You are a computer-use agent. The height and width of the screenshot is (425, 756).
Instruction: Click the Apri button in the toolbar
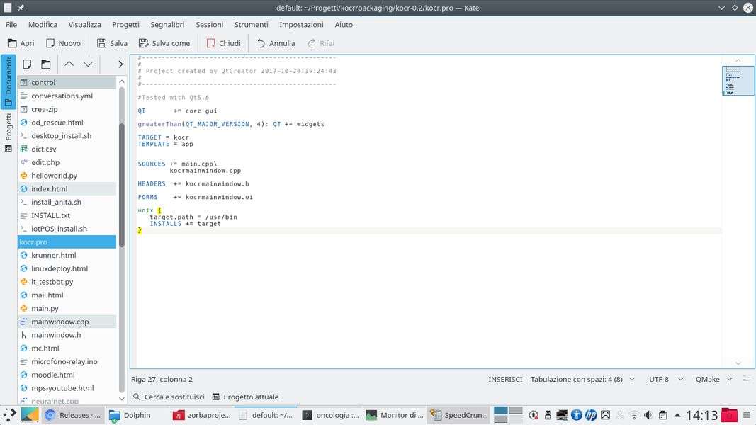21,43
